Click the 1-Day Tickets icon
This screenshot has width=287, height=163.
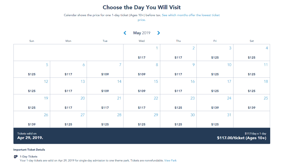(16, 157)
